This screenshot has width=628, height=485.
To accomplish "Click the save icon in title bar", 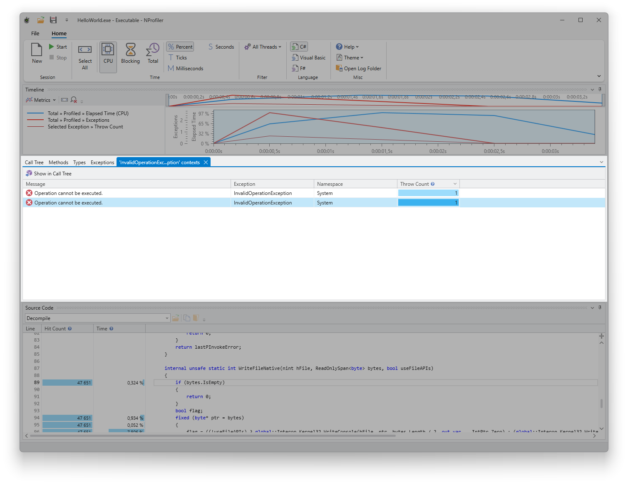I will tap(53, 20).
